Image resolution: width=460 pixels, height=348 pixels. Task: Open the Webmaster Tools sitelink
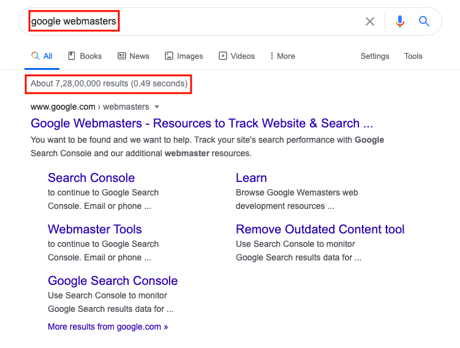point(95,229)
